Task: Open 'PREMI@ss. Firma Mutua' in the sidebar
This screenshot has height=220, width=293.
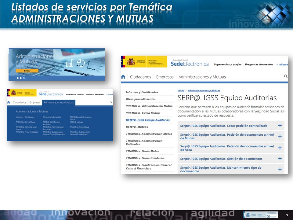Action: 143,113
